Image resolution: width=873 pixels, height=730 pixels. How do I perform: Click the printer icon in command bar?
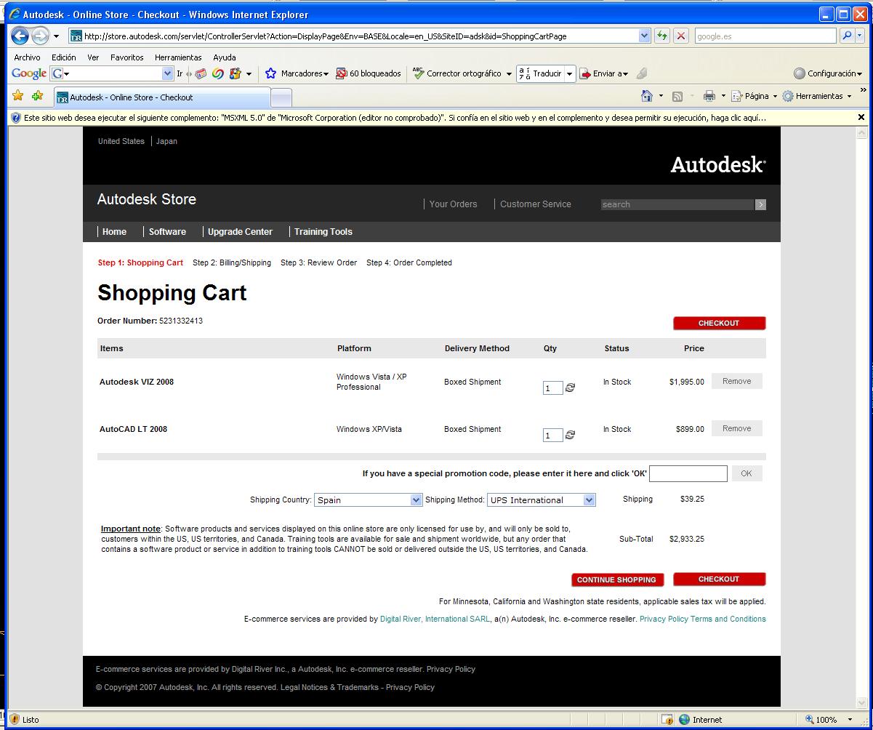point(709,96)
